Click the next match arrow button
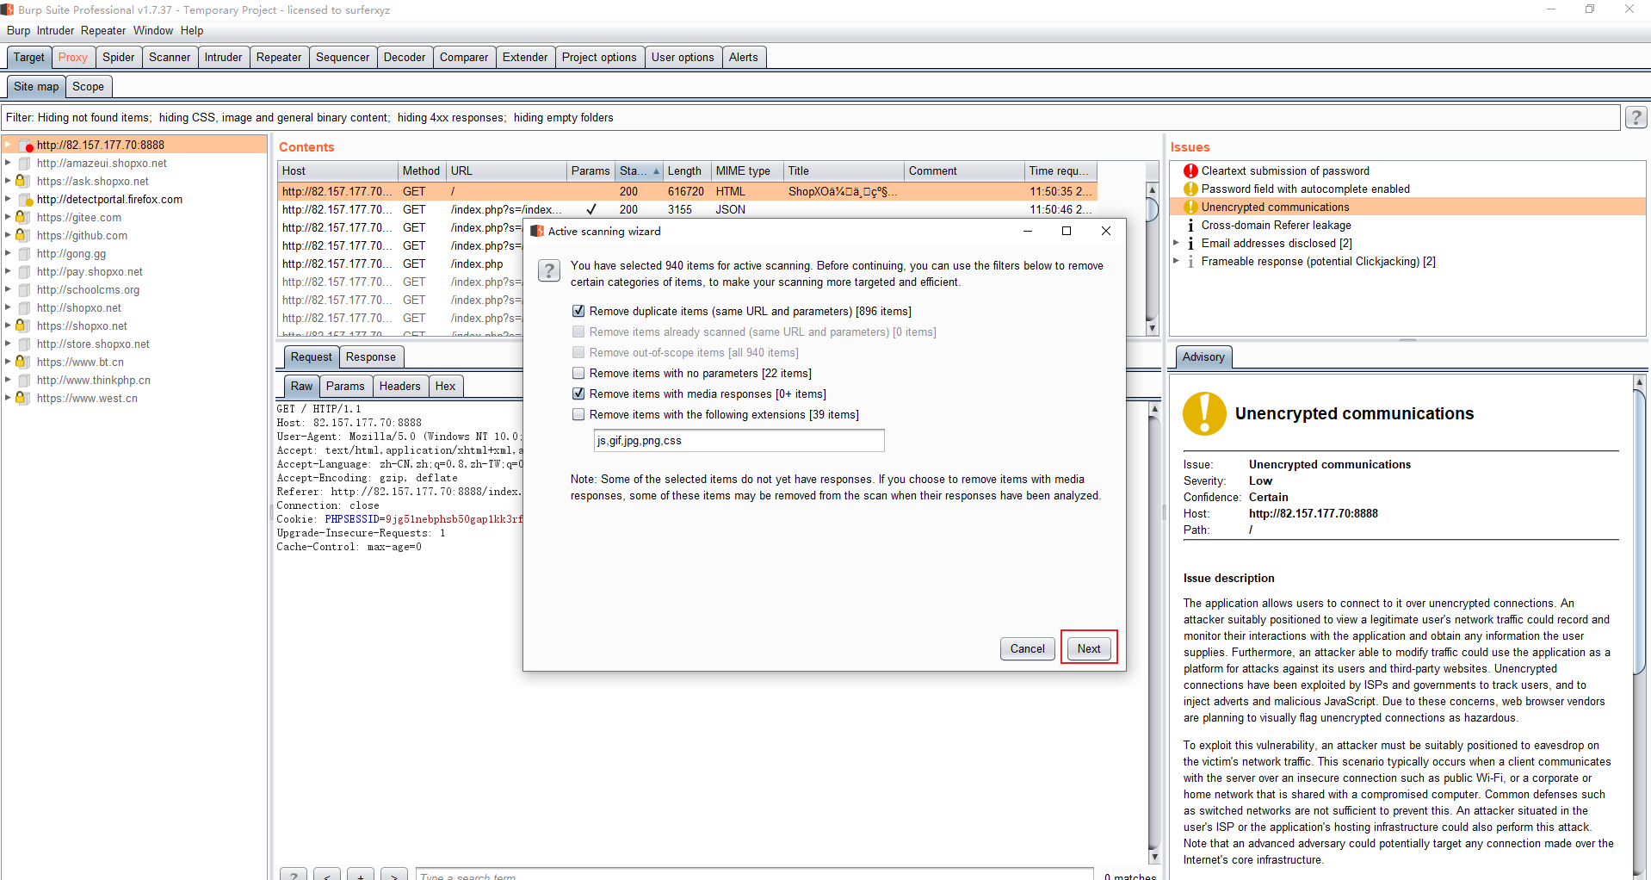 point(394,874)
